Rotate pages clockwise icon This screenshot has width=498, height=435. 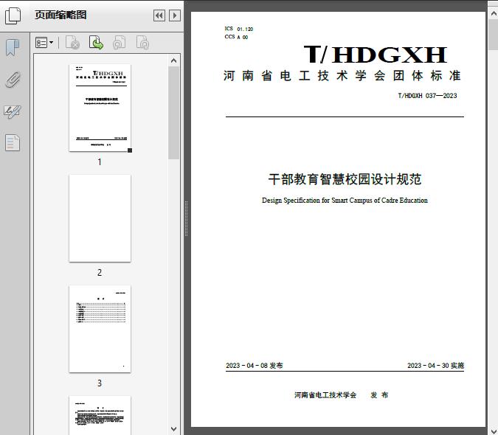[142, 43]
